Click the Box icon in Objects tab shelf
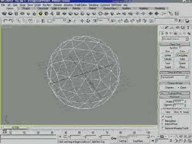Image resolution: width=192 pixels, height=144 pixels. [4, 14]
